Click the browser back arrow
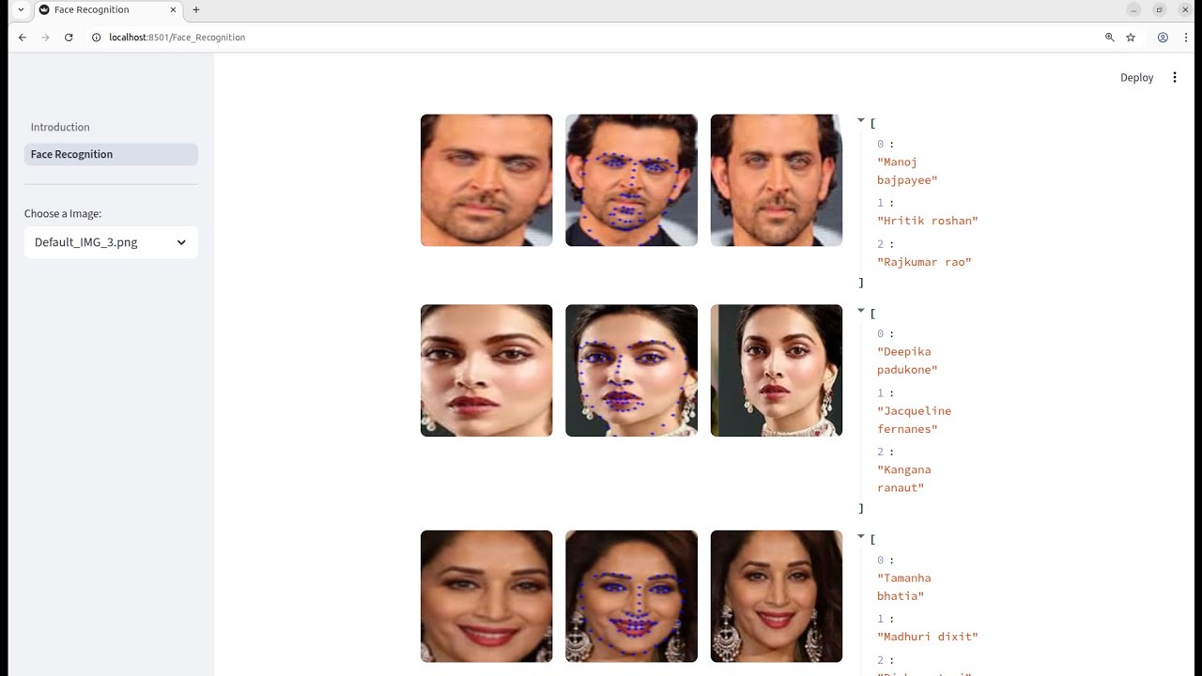Screen dimensions: 1202x676 [23, 38]
